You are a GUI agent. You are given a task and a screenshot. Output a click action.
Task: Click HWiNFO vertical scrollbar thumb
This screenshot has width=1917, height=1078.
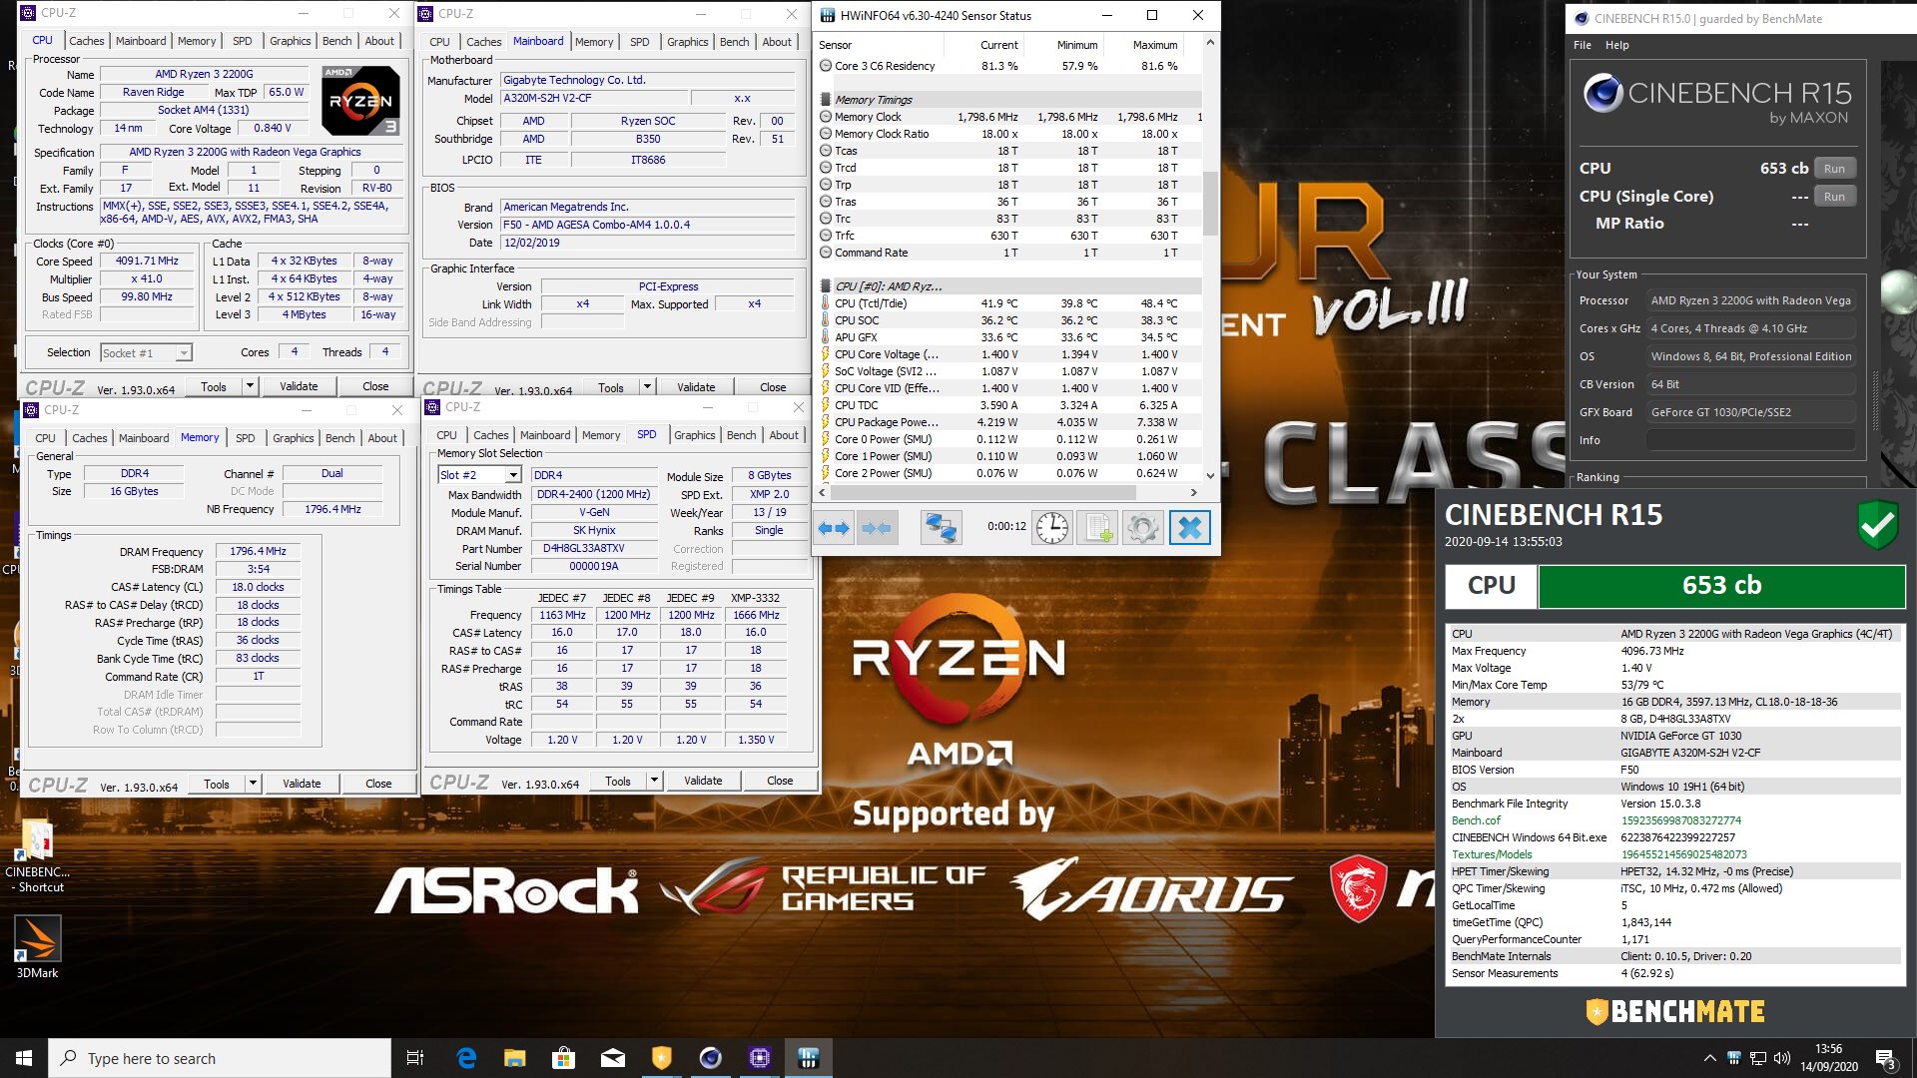click(x=1210, y=203)
